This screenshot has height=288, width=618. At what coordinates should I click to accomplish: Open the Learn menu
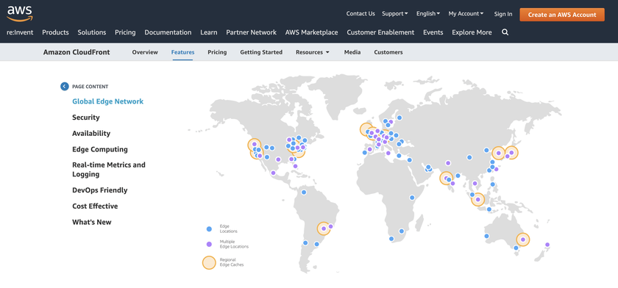coord(208,32)
